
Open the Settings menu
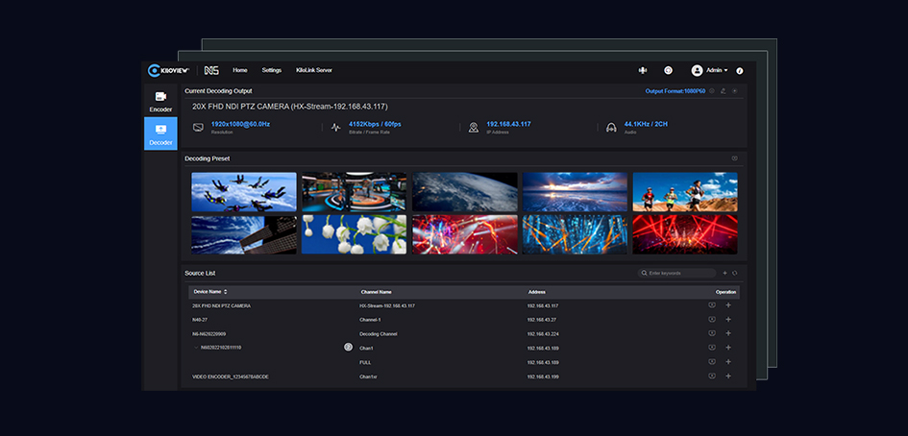(272, 71)
